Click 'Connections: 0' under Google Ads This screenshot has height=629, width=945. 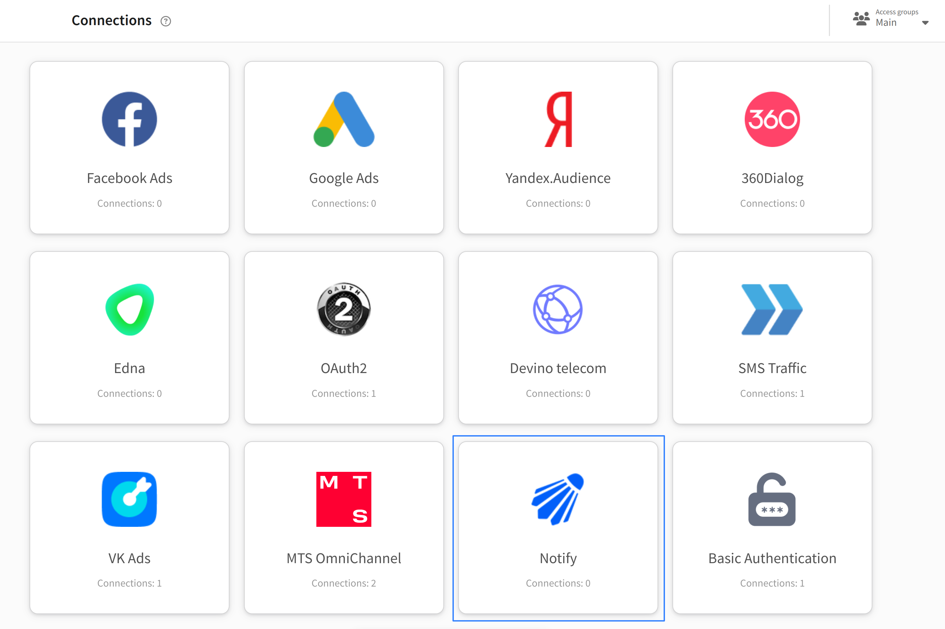(344, 203)
